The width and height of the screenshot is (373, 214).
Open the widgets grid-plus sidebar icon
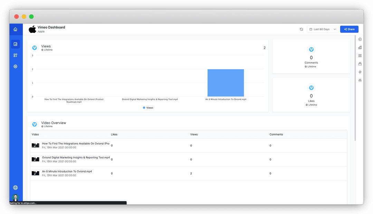pyautogui.click(x=16, y=55)
